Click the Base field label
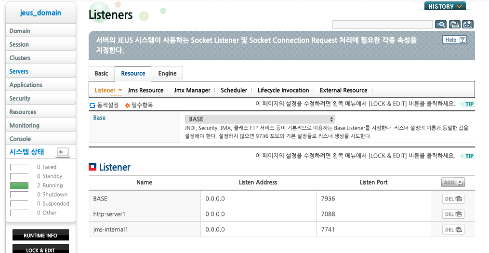 (x=99, y=118)
